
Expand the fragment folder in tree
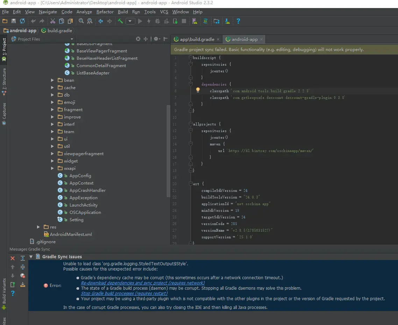coord(52,110)
